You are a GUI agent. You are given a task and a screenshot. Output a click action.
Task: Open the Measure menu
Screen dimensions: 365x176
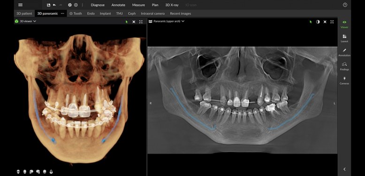(x=138, y=5)
